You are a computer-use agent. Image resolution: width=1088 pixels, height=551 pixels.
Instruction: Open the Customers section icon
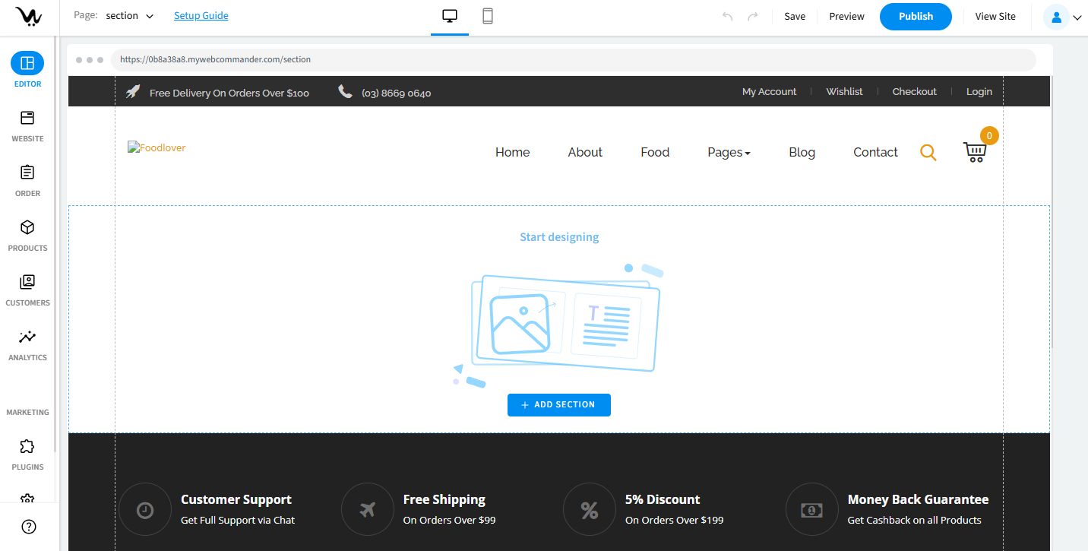point(27,282)
